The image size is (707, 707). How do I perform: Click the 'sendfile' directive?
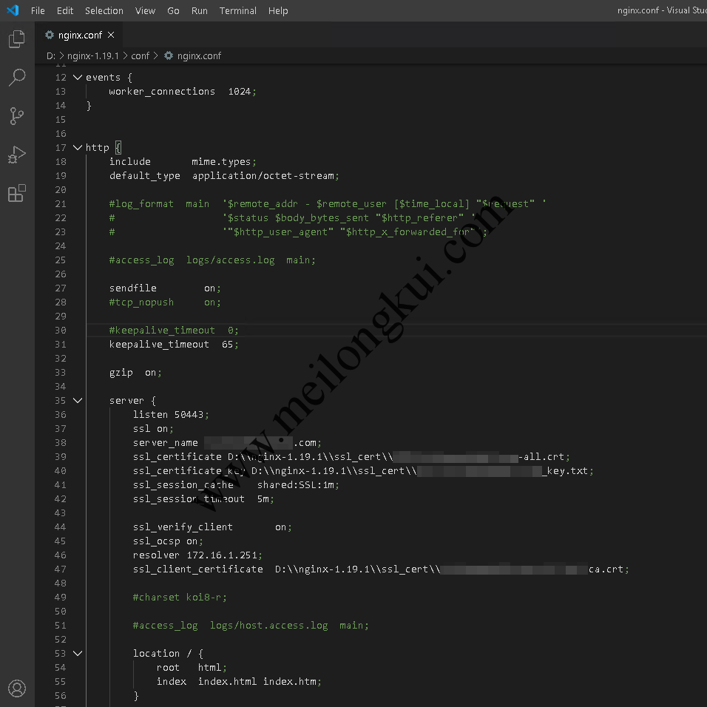[132, 288]
